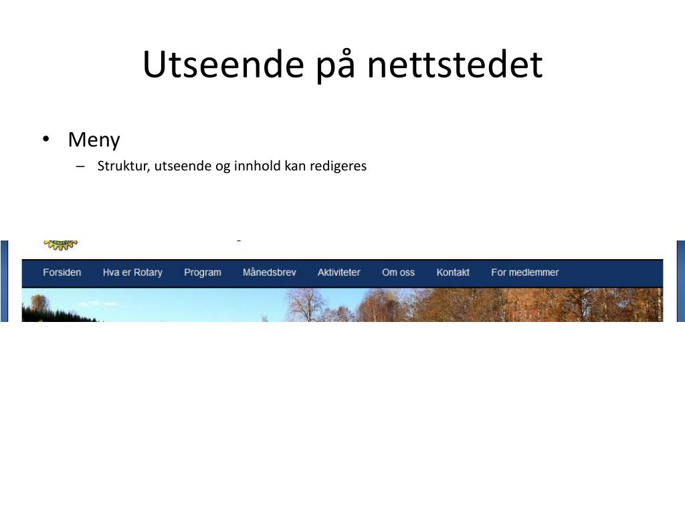
Task: Select the slide title Utseende på nettstedet
Action: point(342,65)
